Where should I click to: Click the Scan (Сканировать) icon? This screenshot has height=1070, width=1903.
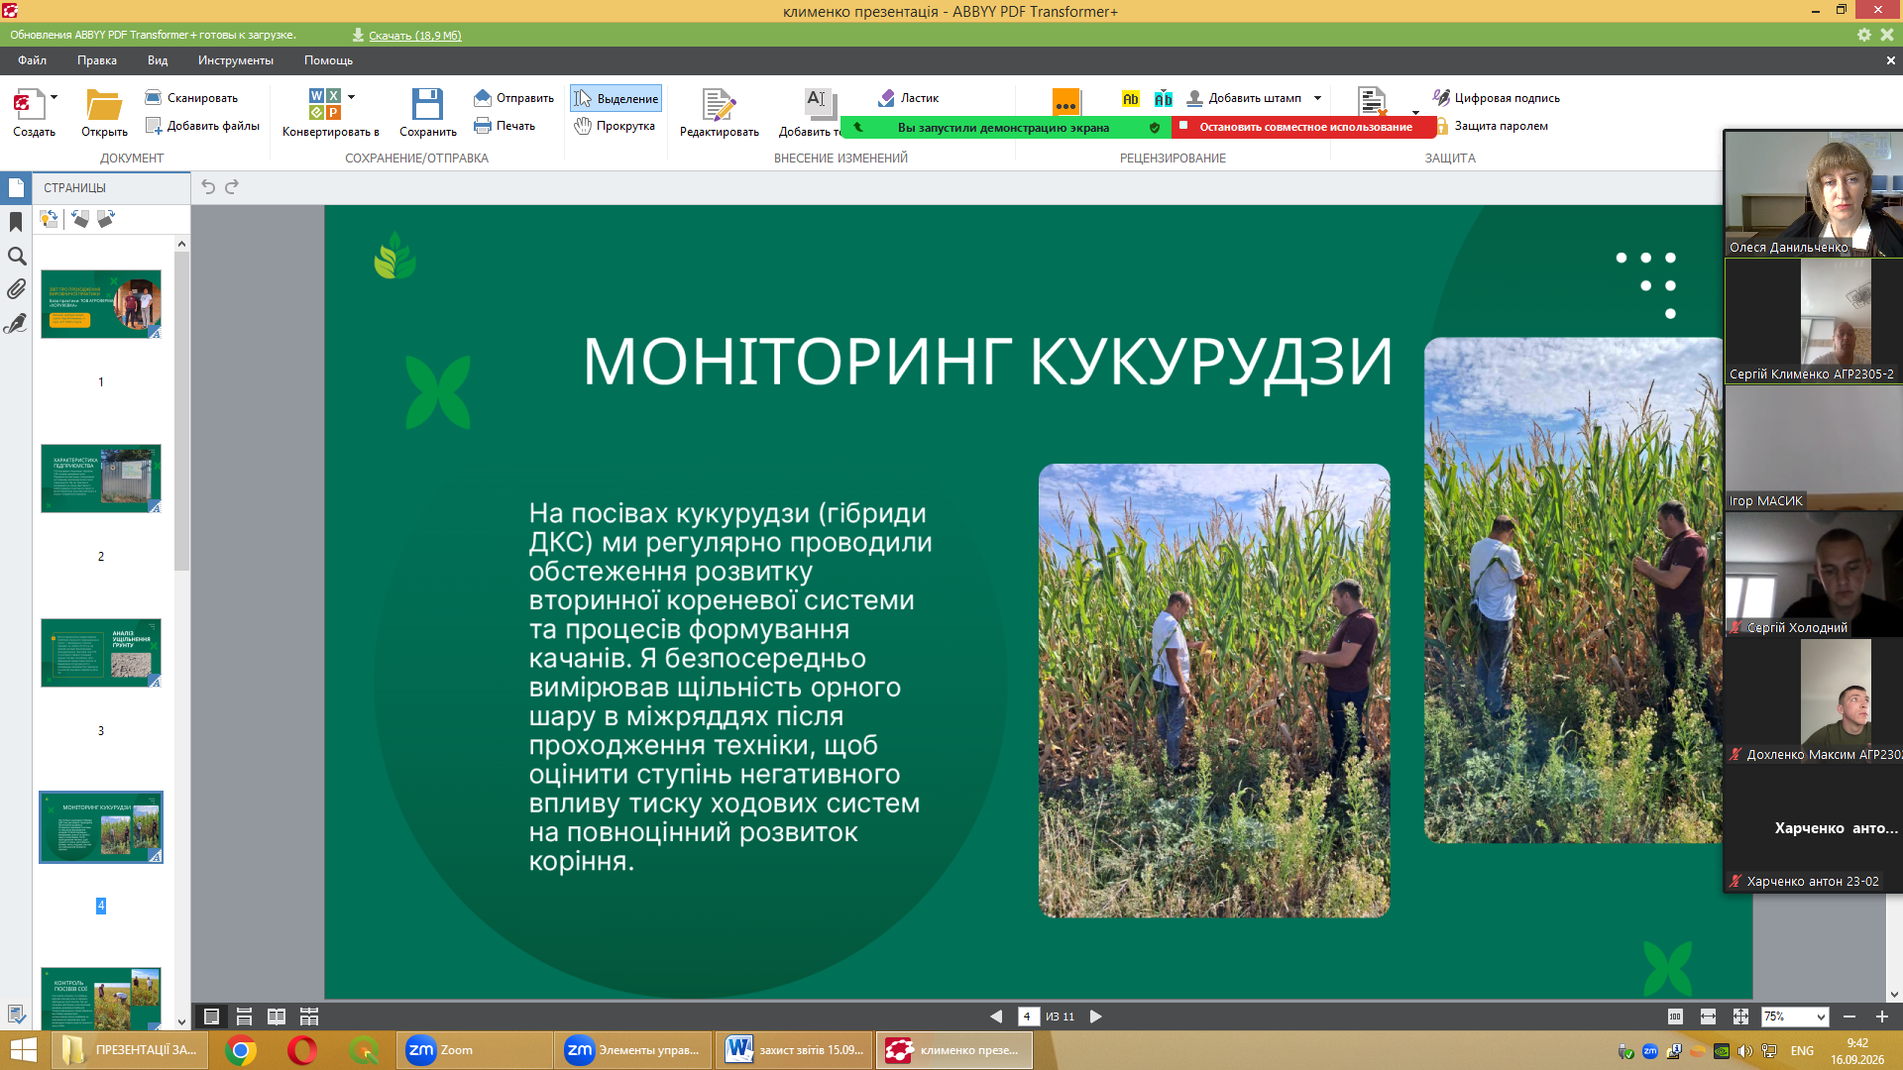click(x=153, y=97)
